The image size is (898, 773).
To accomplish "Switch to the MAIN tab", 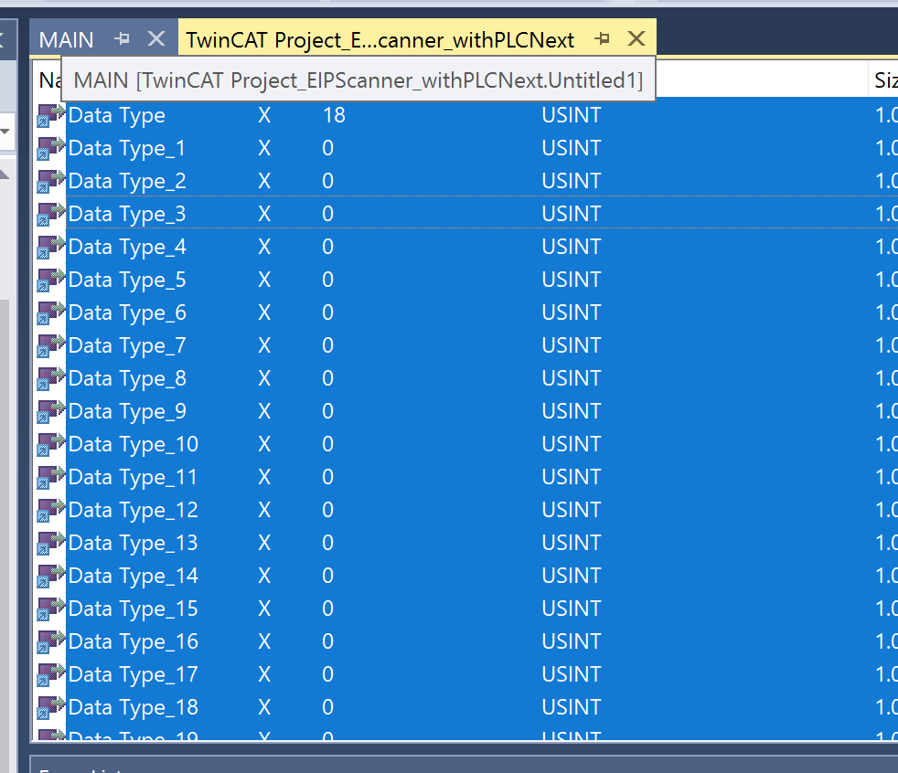I will (x=66, y=40).
